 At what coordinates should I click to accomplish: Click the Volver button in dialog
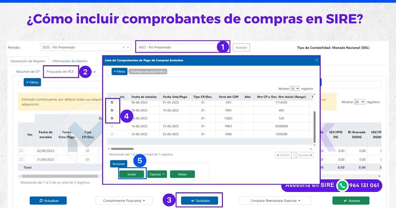tap(182, 174)
